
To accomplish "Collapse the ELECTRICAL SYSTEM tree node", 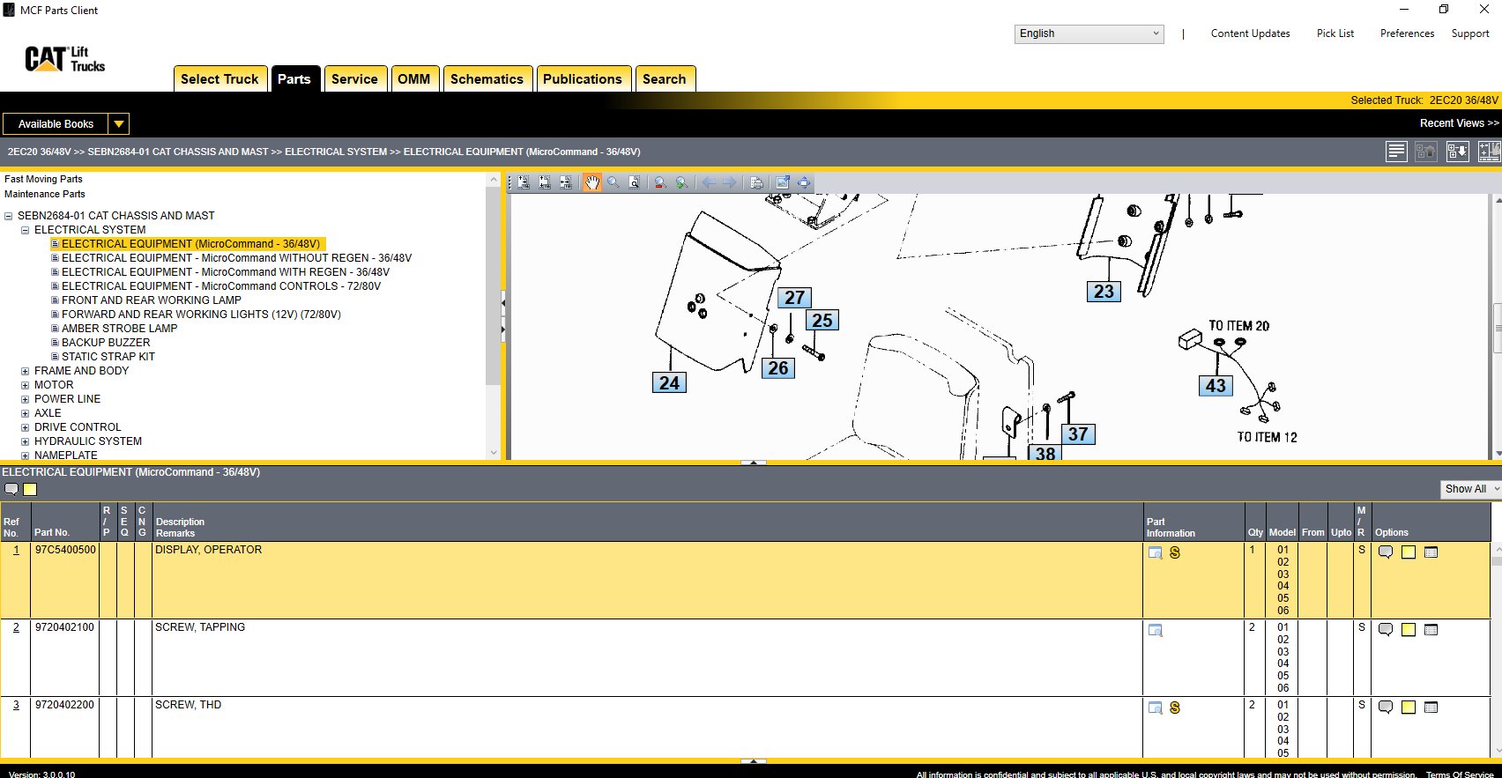I will tap(26, 230).
